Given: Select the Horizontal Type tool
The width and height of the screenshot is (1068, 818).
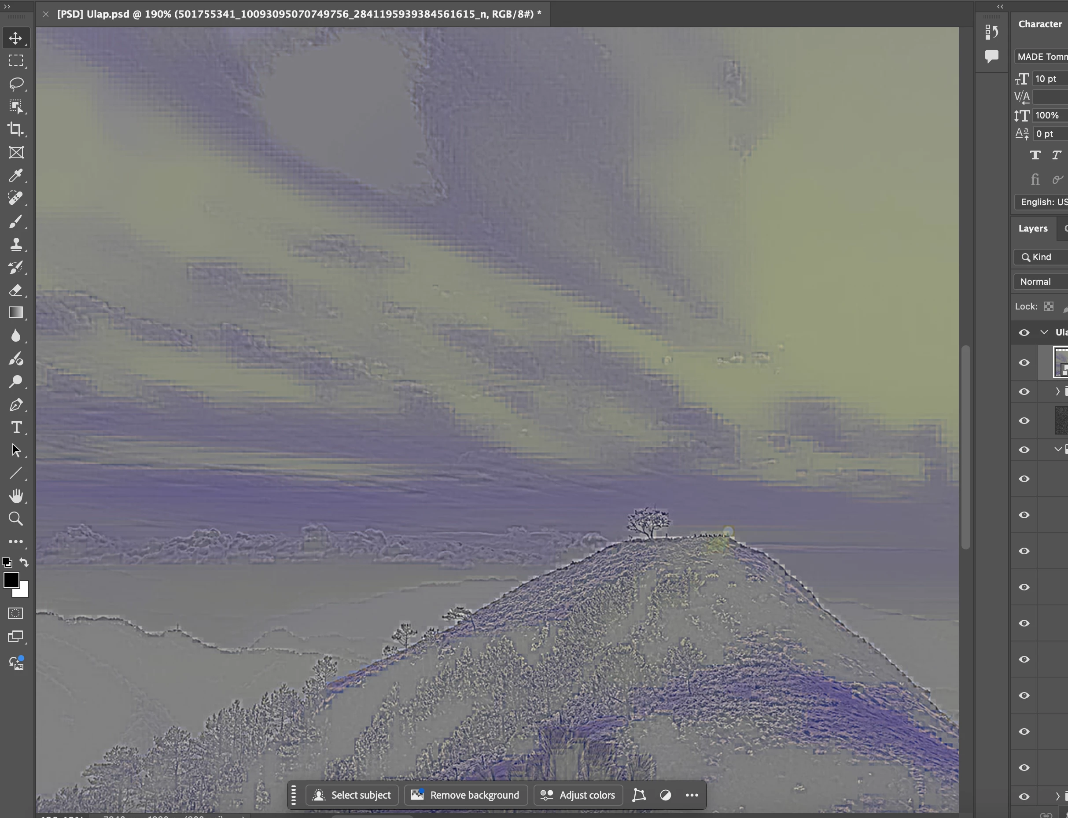Looking at the screenshot, I should pyautogui.click(x=15, y=427).
